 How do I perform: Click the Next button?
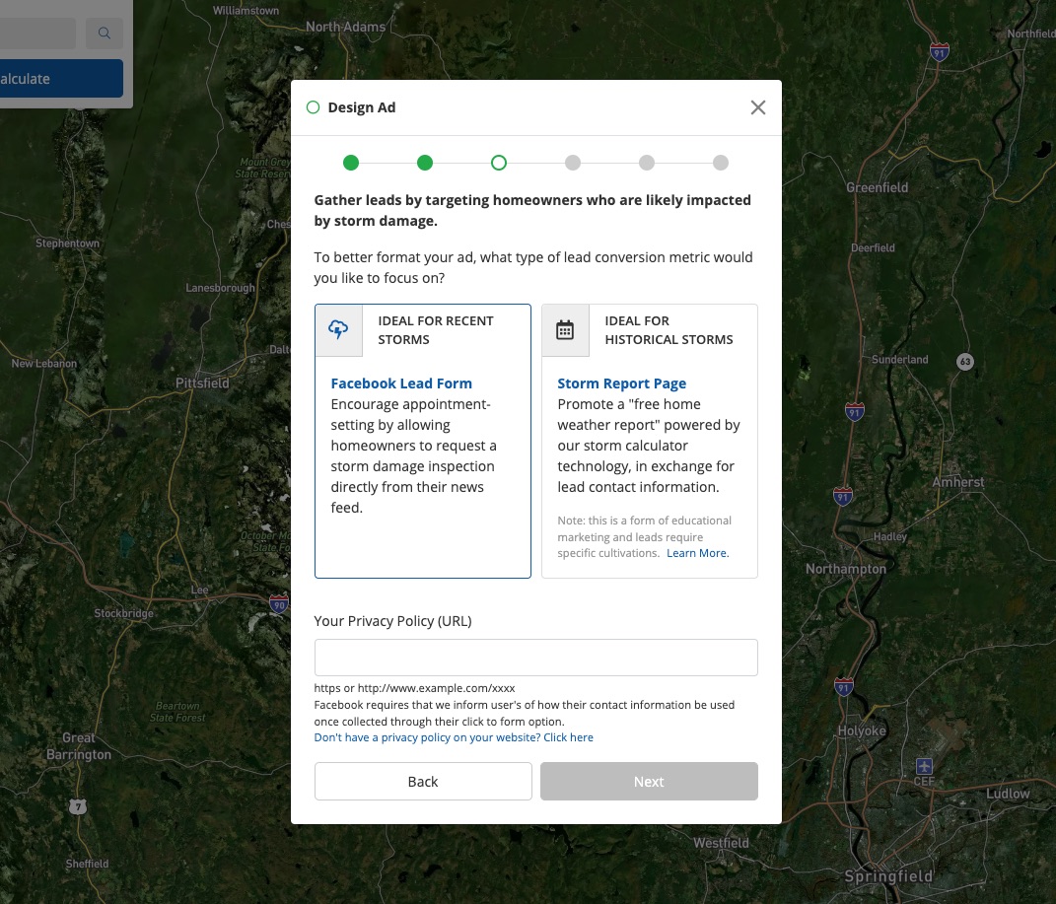click(x=649, y=781)
